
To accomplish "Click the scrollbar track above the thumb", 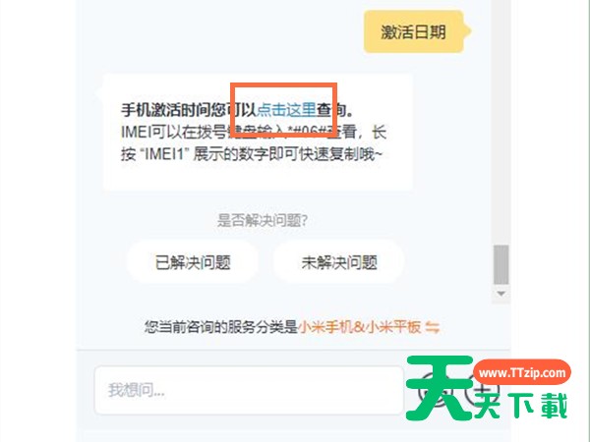I will pyautogui.click(x=501, y=122).
